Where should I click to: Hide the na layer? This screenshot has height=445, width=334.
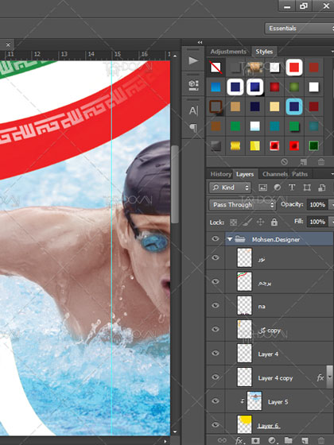pyautogui.click(x=216, y=305)
